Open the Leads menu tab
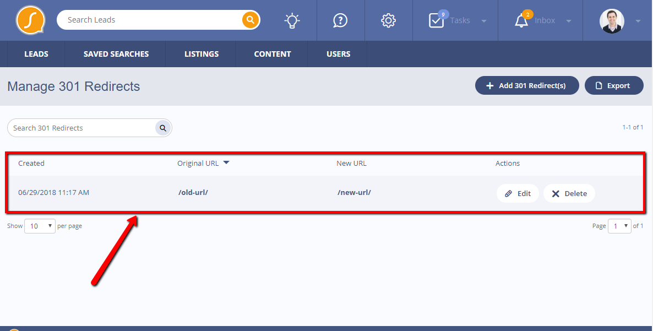Screen dimensions: 653x331 click(36, 54)
